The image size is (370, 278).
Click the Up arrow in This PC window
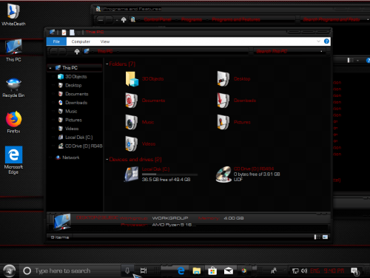(x=77, y=51)
